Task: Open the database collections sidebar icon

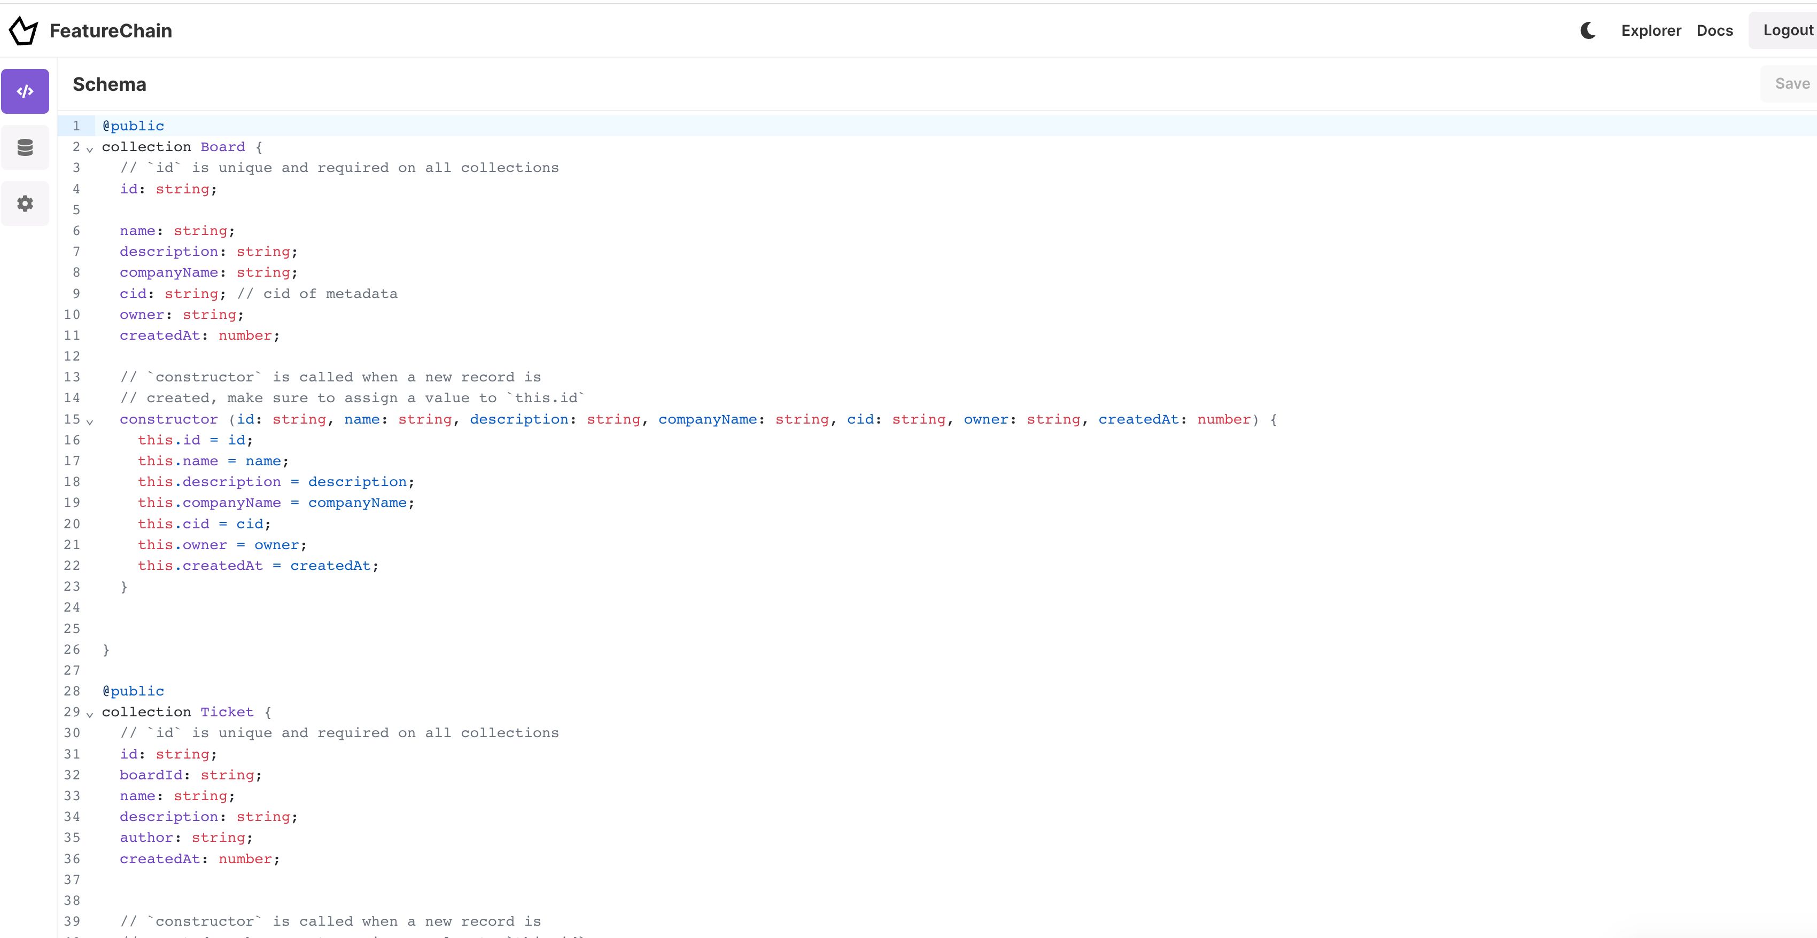Action: (x=26, y=147)
